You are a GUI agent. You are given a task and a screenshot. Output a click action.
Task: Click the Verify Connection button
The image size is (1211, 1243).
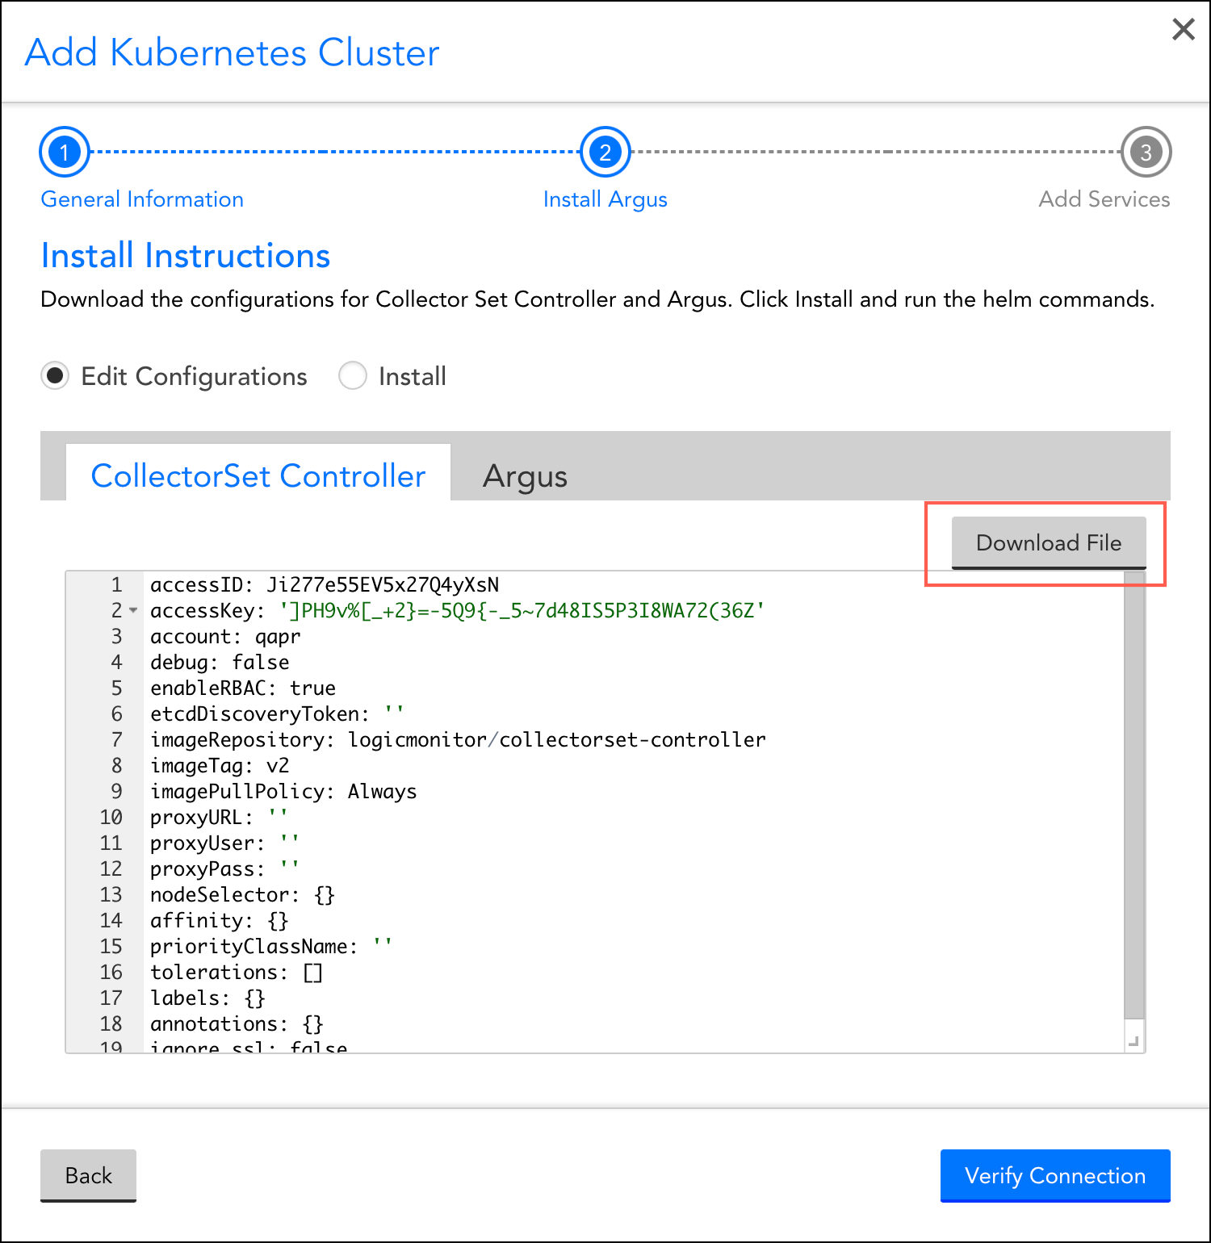(1054, 1175)
